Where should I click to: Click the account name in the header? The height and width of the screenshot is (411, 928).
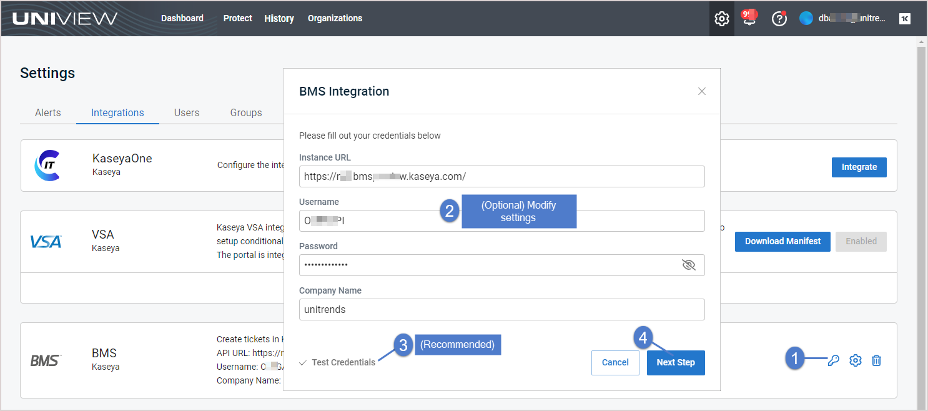[852, 19]
